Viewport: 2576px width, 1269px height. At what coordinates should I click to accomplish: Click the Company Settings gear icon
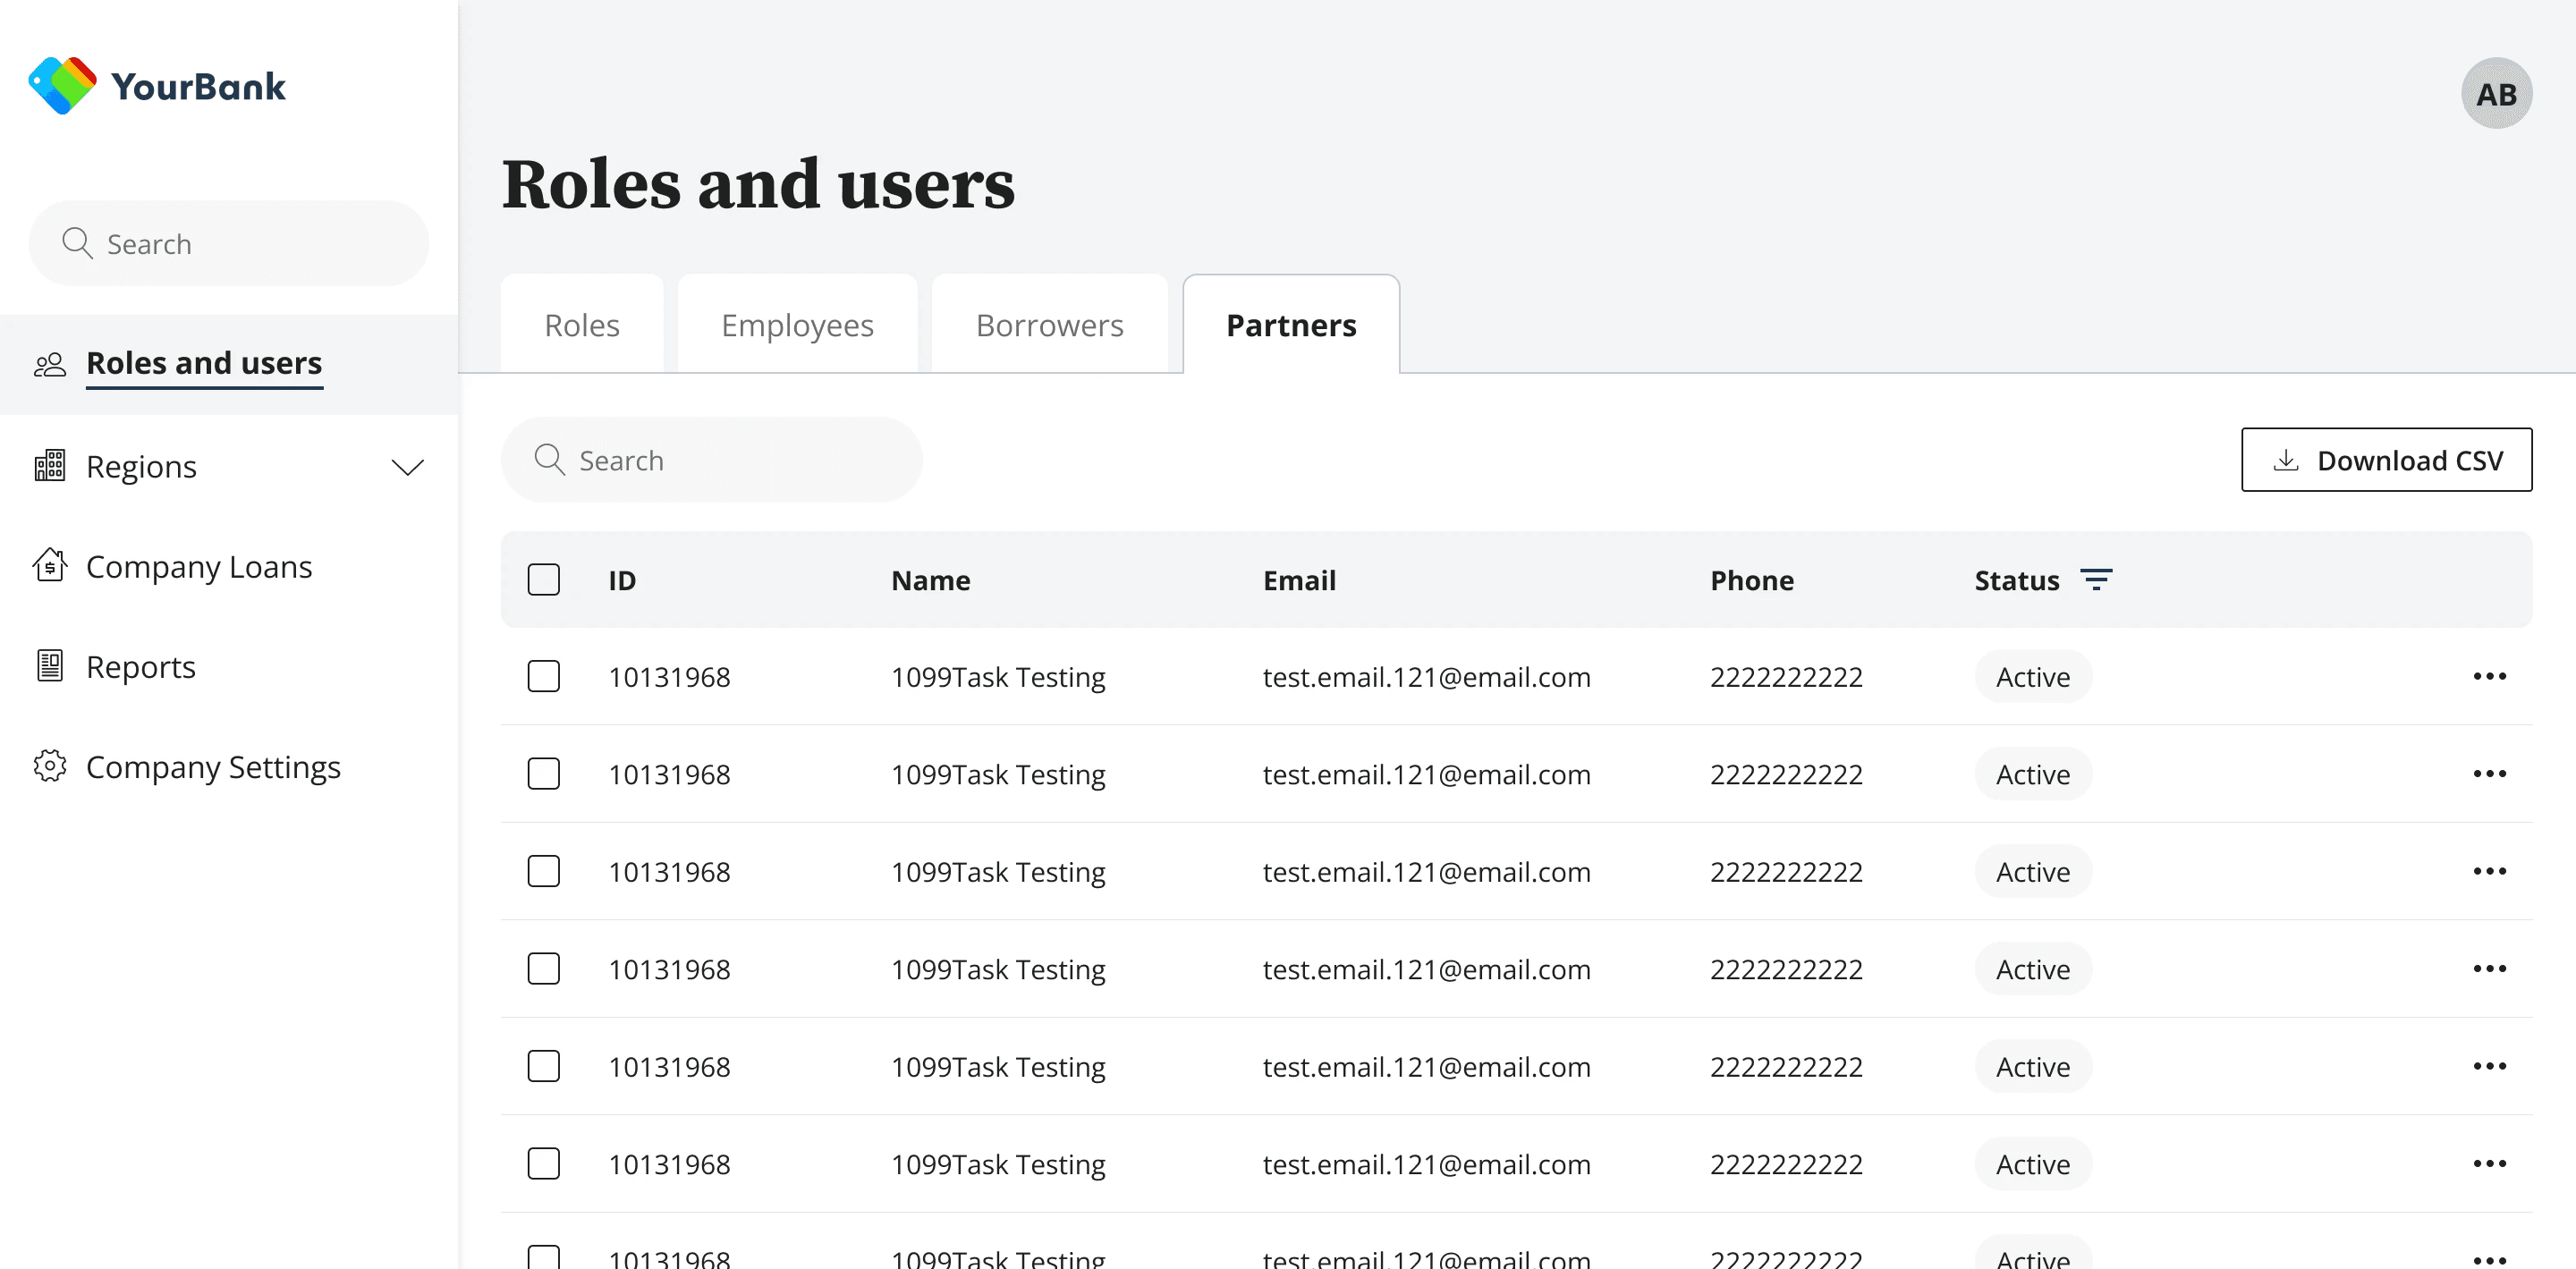[x=50, y=766]
